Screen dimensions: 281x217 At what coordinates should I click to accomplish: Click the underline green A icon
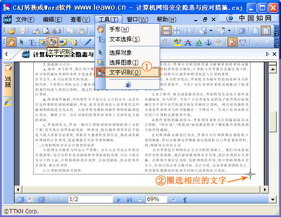tap(198, 43)
